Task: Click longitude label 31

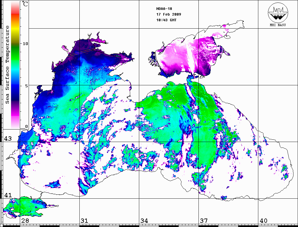Action: (x=84, y=221)
